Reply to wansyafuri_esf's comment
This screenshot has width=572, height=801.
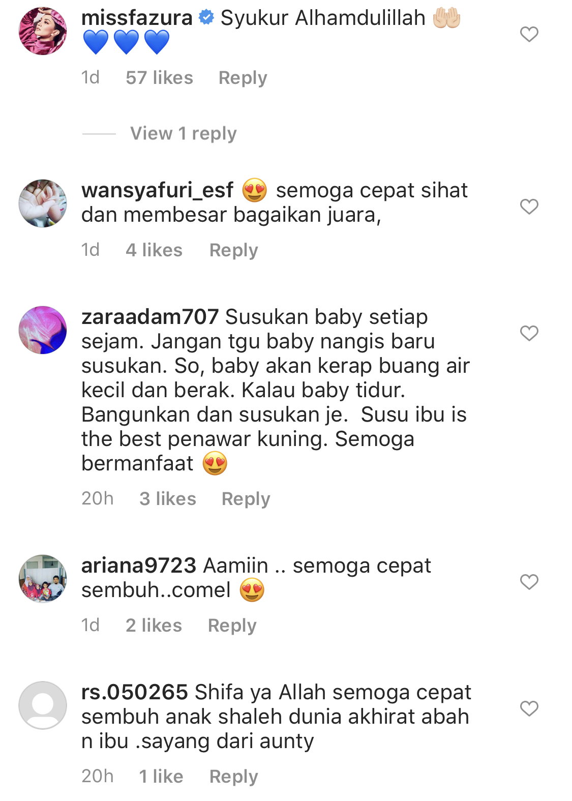tap(234, 250)
